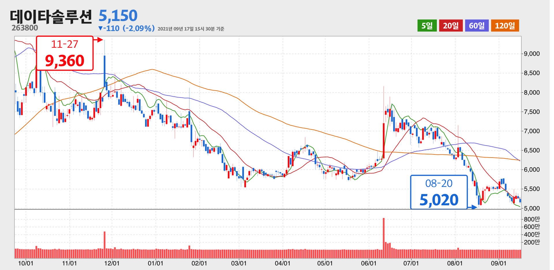Toggle the red 20일 moving average legend
The height and width of the screenshot is (270, 554).
(x=451, y=26)
